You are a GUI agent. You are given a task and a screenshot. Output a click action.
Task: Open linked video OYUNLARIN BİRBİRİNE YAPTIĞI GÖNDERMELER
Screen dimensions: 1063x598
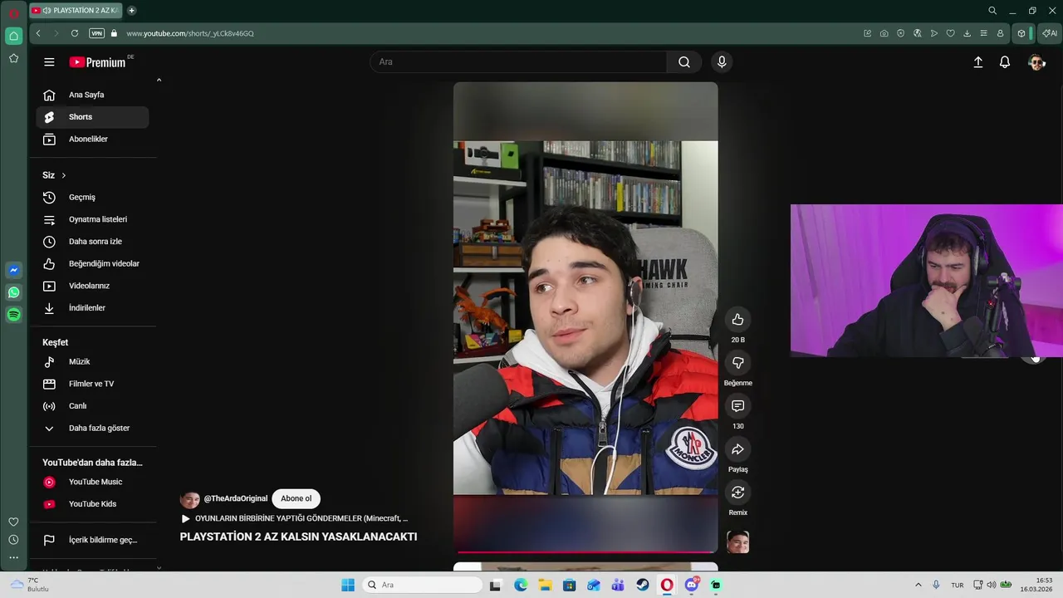tap(295, 518)
